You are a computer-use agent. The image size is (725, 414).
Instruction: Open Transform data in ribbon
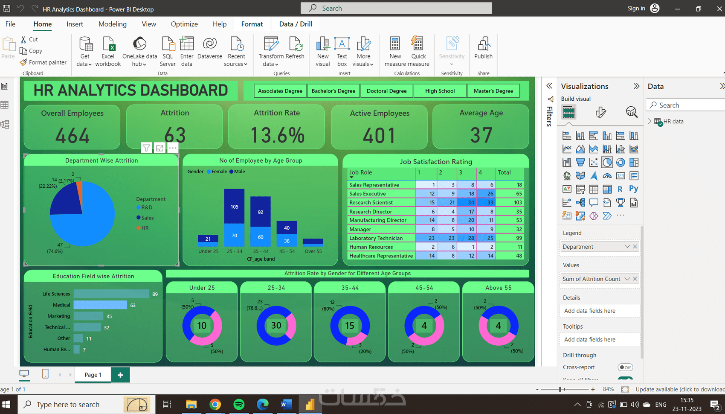(271, 51)
